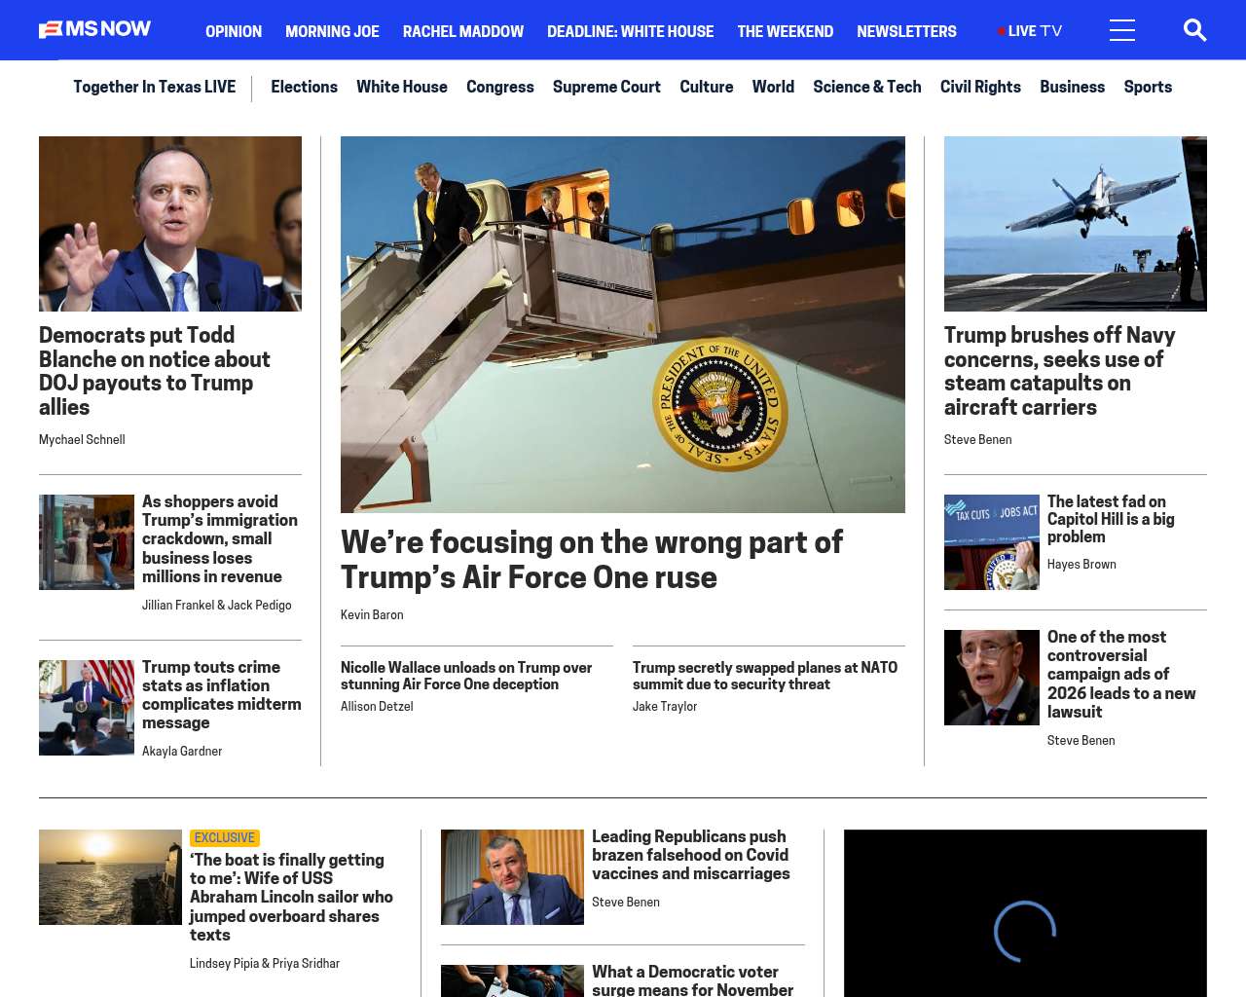The image size is (1246, 997).
Task: Go to Business topic
Action: (1072, 87)
